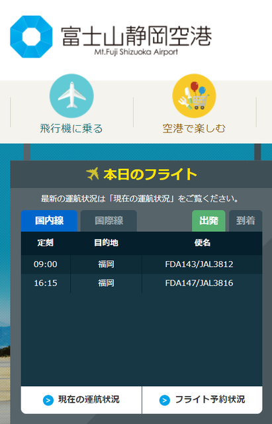Click the arrow icon beside 現在の運航状況

(x=48, y=400)
